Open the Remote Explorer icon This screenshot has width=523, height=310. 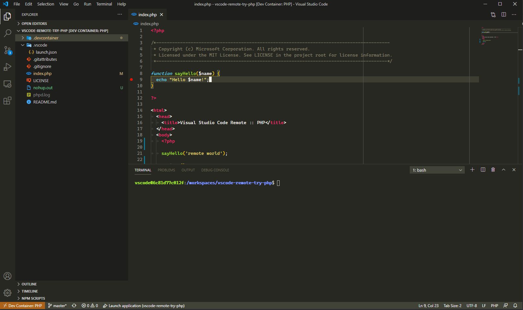point(7,84)
